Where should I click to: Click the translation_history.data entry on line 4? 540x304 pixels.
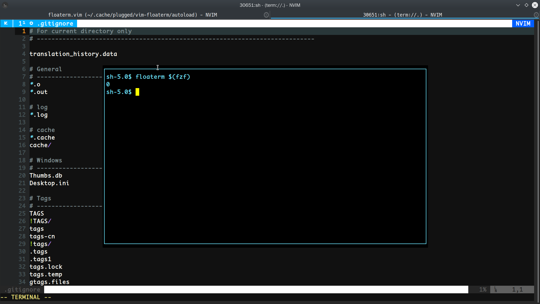click(x=73, y=54)
